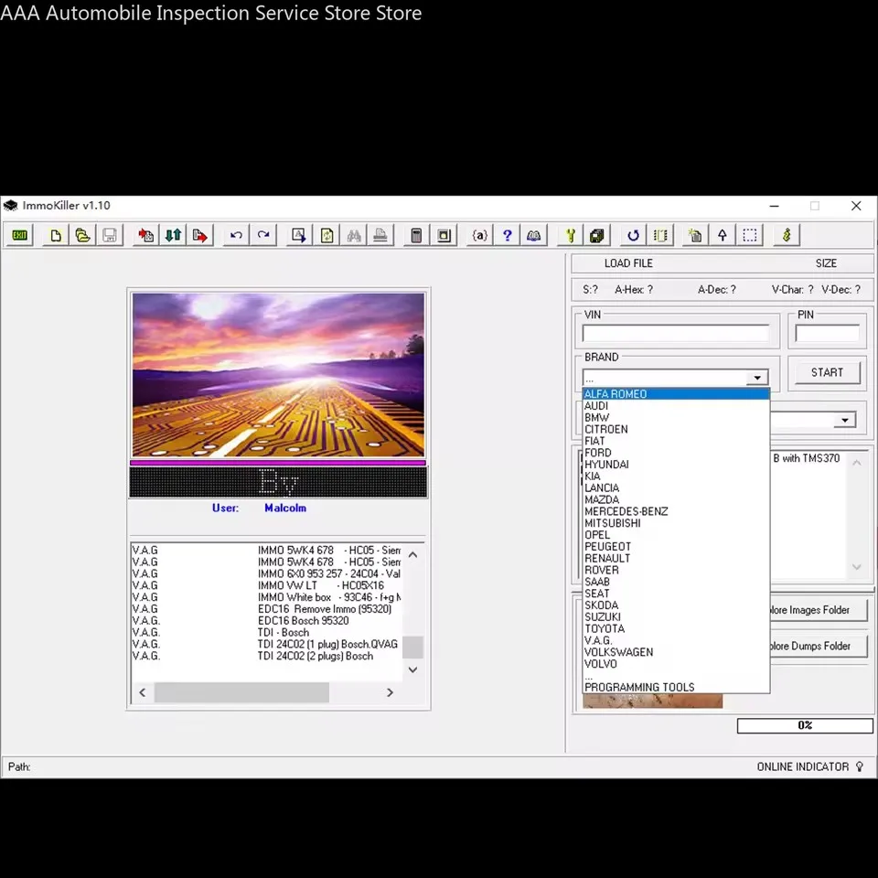Open the Explore Dumps Folder button

[x=819, y=647]
